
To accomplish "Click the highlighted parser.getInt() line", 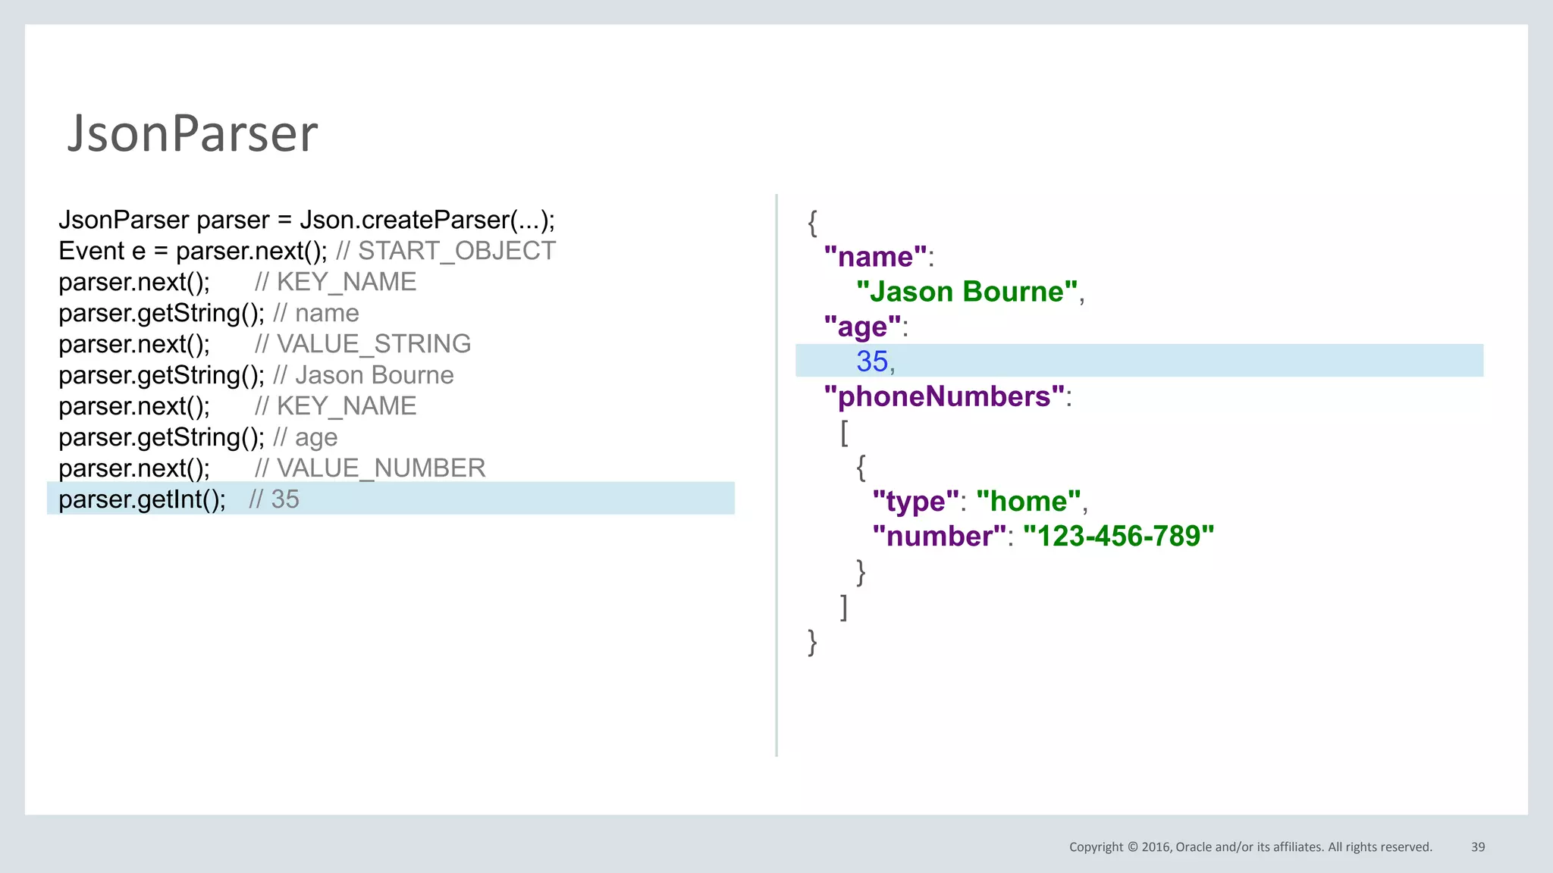I will [143, 499].
